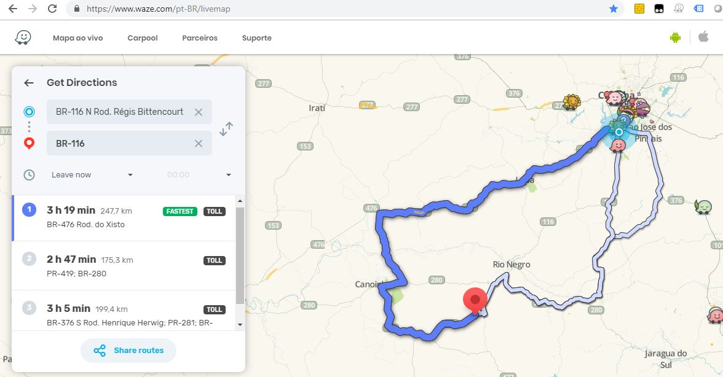This screenshot has height=377, width=723.
Task: Click the Share routes button
Action: [x=128, y=351]
